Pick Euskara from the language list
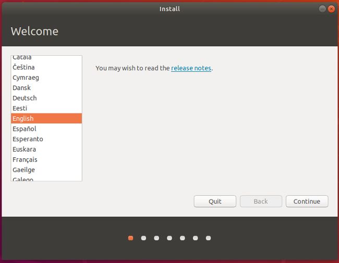Image resolution: width=339 pixels, height=263 pixels. (46, 149)
